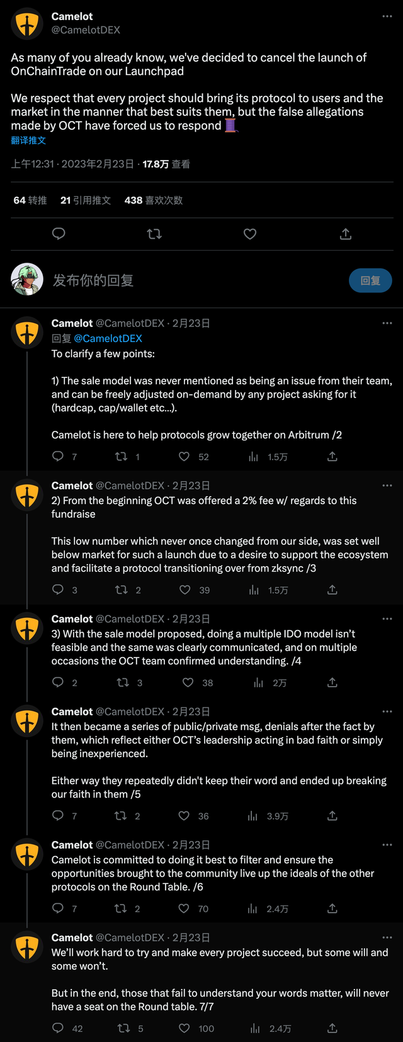Expand options for the '2% fee' reply
Viewport: 403px width, 1042px height.
click(387, 486)
